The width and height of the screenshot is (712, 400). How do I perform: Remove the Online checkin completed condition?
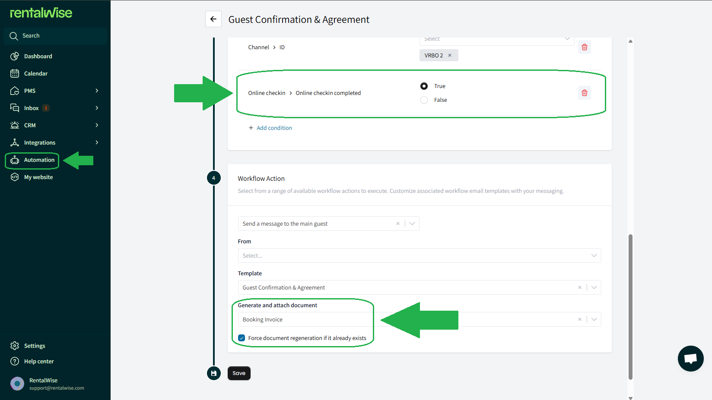click(x=585, y=93)
